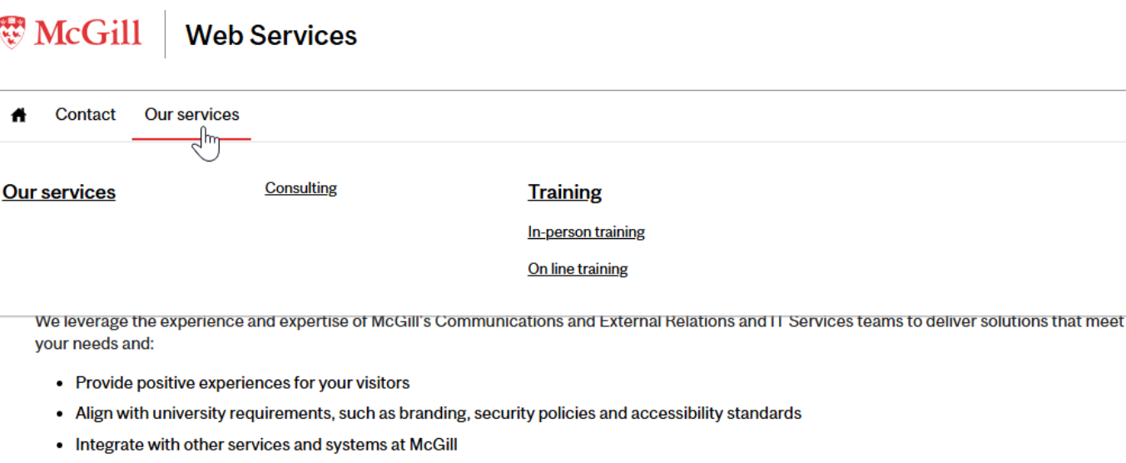Image resolution: width=1126 pixels, height=463 pixels.
Task: Click the "your needs and:" text line
Action: pos(95,343)
